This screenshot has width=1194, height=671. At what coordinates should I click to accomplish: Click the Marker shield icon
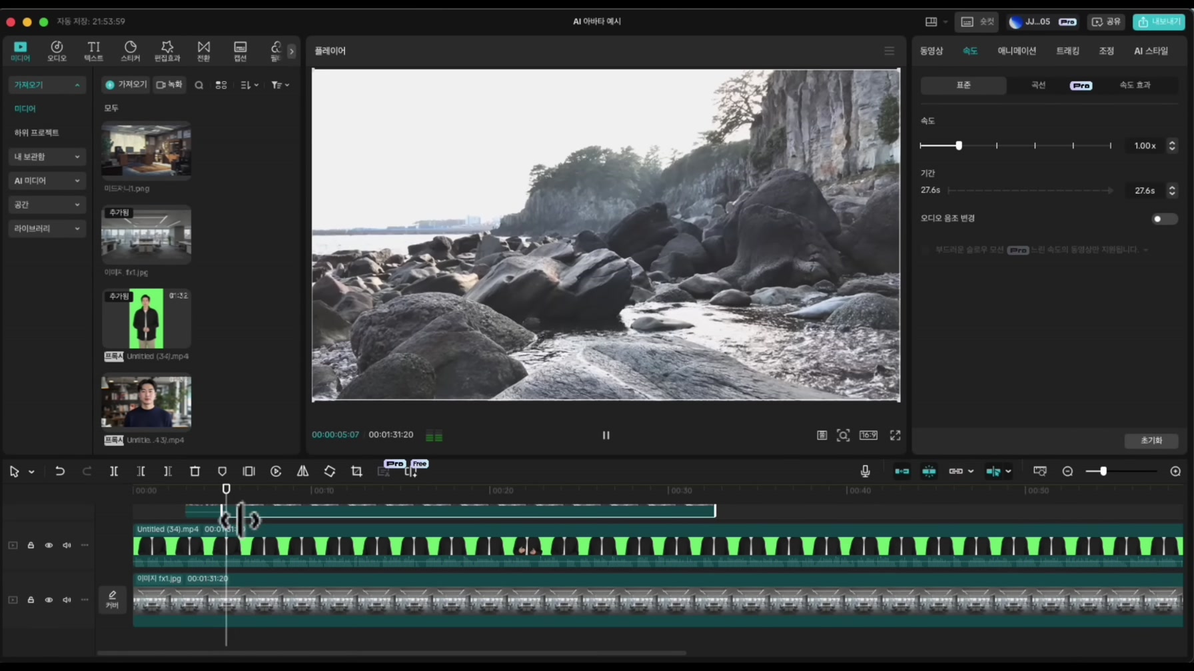pyautogui.click(x=222, y=471)
